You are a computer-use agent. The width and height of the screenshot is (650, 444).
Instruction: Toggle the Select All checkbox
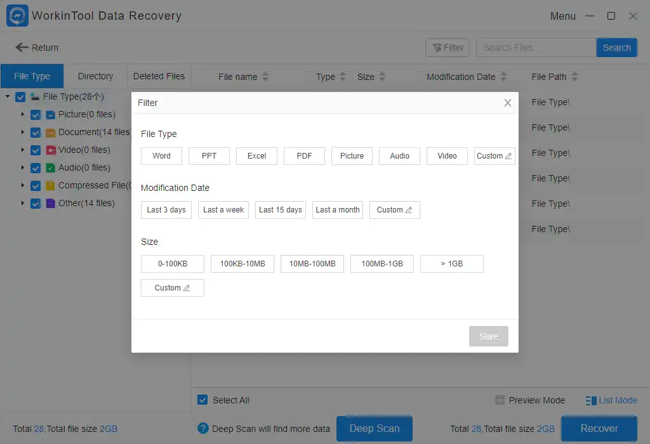202,400
